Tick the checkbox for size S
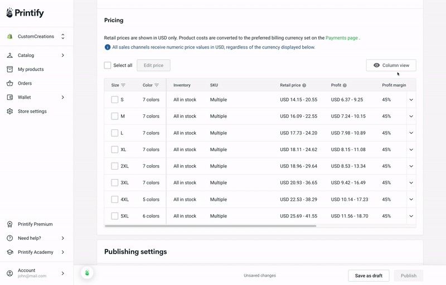446x285 pixels. (x=115, y=99)
